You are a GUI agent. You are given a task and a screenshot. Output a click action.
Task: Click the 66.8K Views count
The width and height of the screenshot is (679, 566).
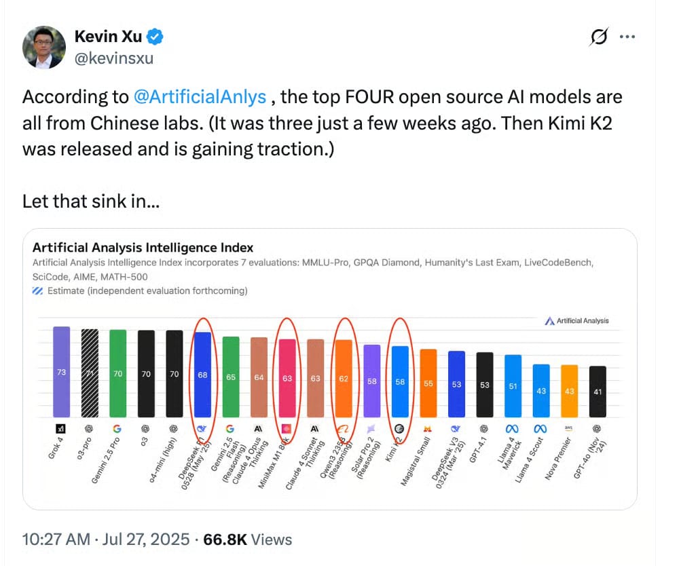248,540
